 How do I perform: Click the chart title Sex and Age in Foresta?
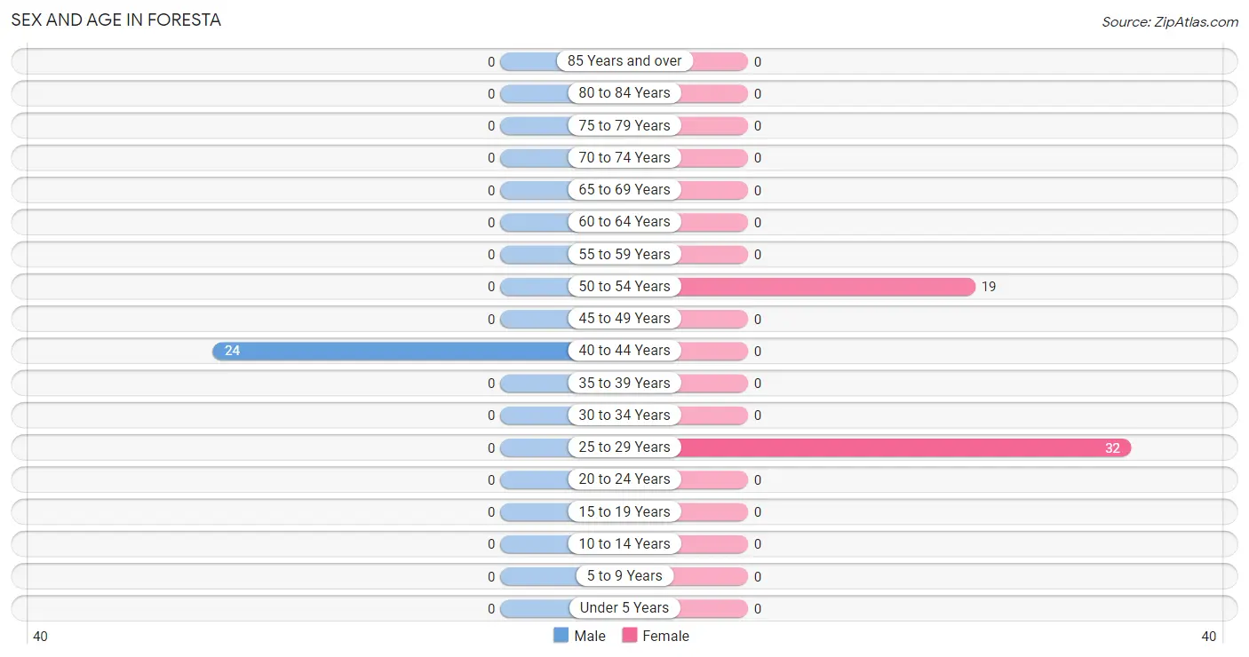click(x=115, y=20)
